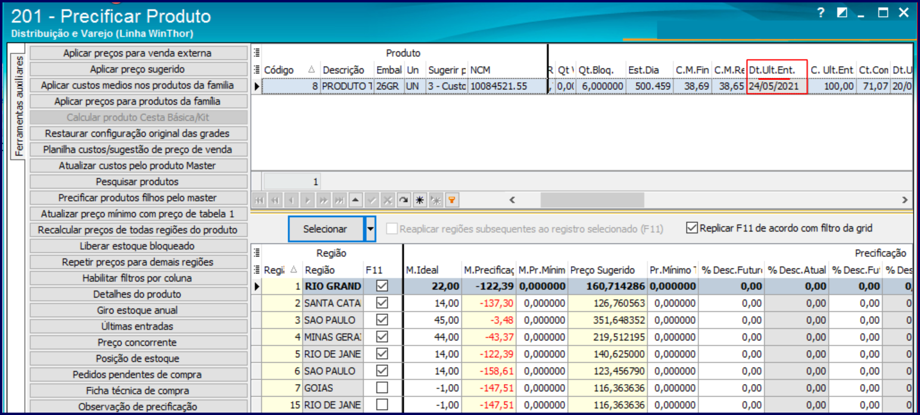This screenshot has width=920, height=415.
Task: Select the Preço Sugerido value 351,648352
Action: [x=607, y=320]
